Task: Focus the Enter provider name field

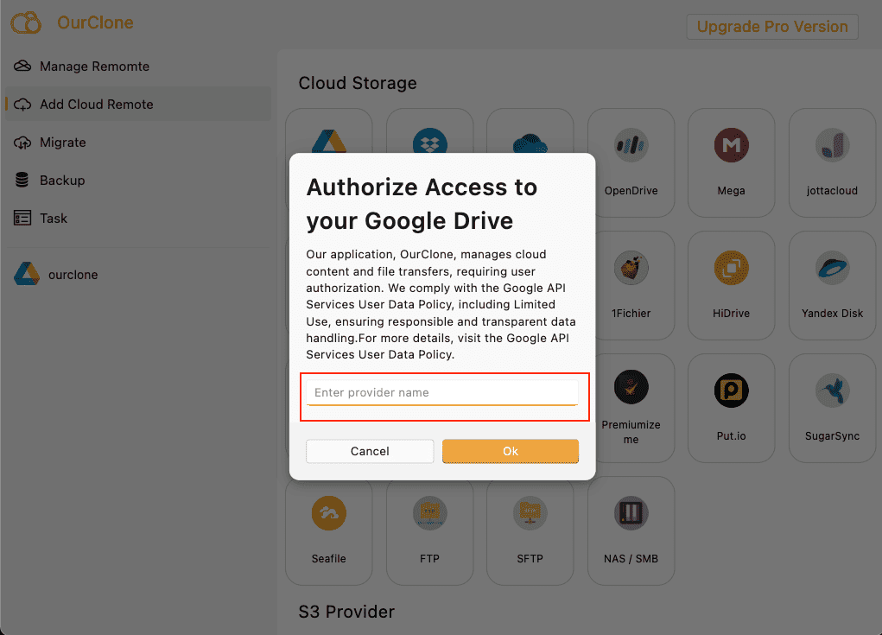Action: pyautogui.click(x=441, y=392)
